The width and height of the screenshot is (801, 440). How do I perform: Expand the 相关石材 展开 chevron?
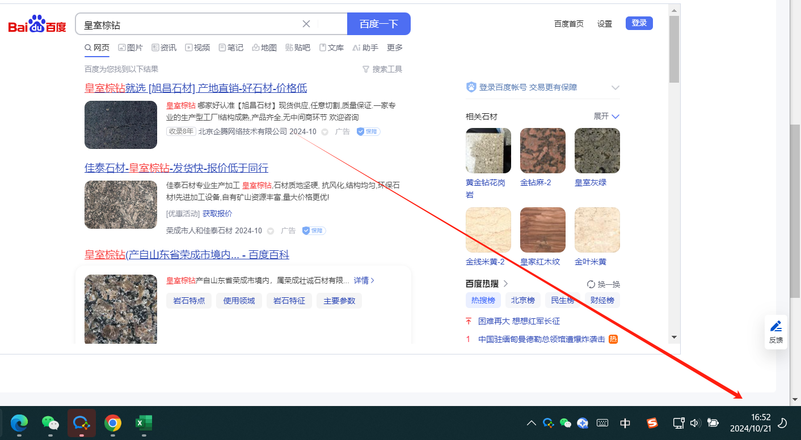(615, 117)
